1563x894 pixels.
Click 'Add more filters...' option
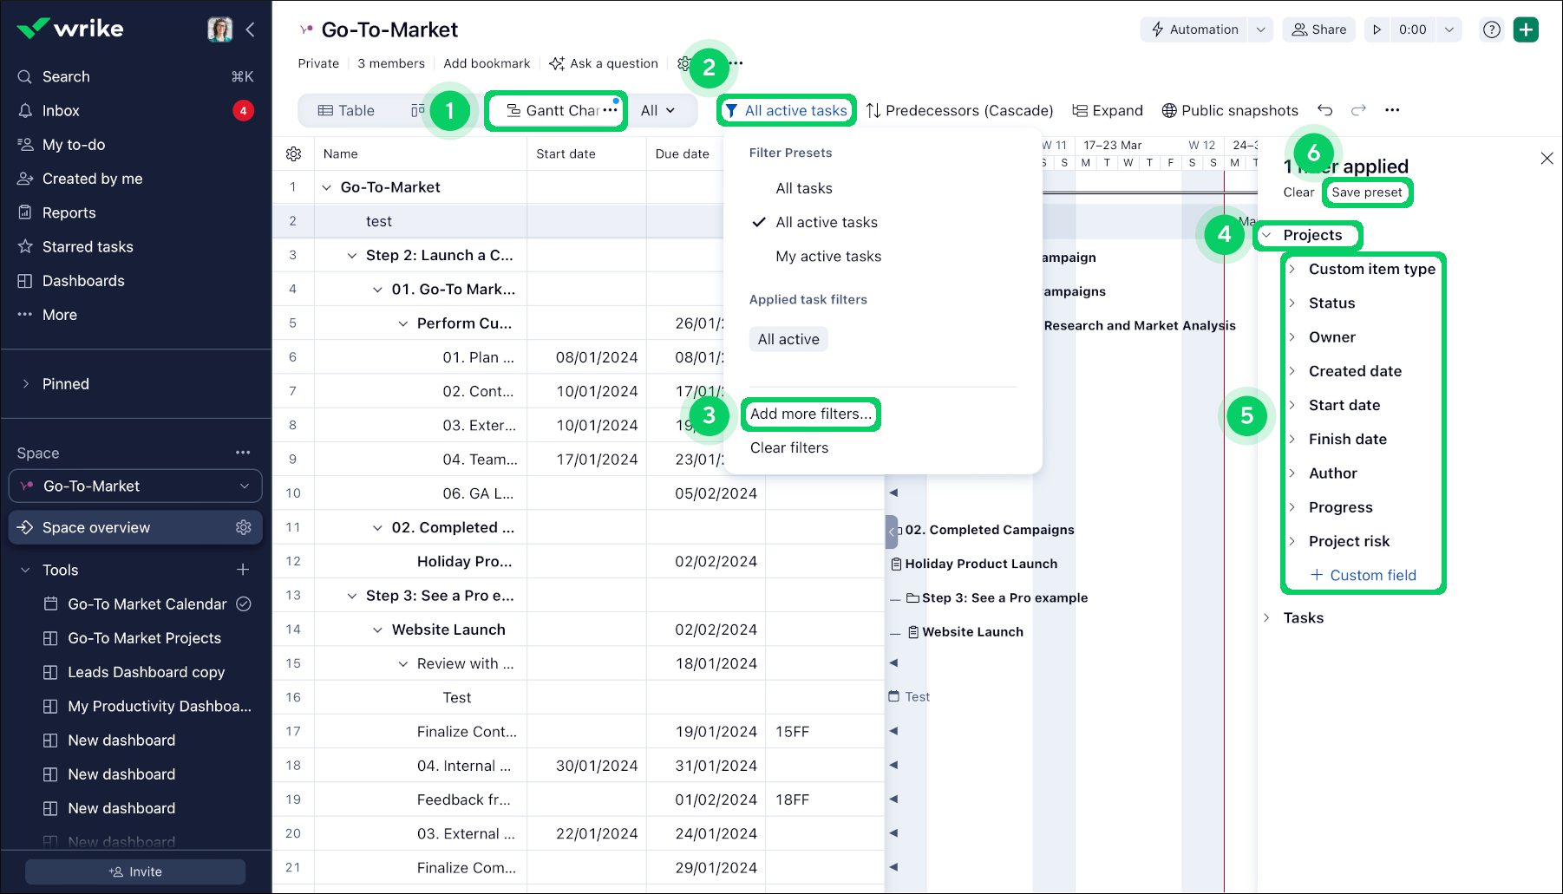(810, 414)
